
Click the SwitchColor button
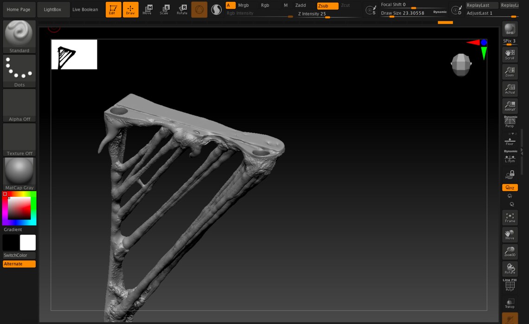(19, 255)
